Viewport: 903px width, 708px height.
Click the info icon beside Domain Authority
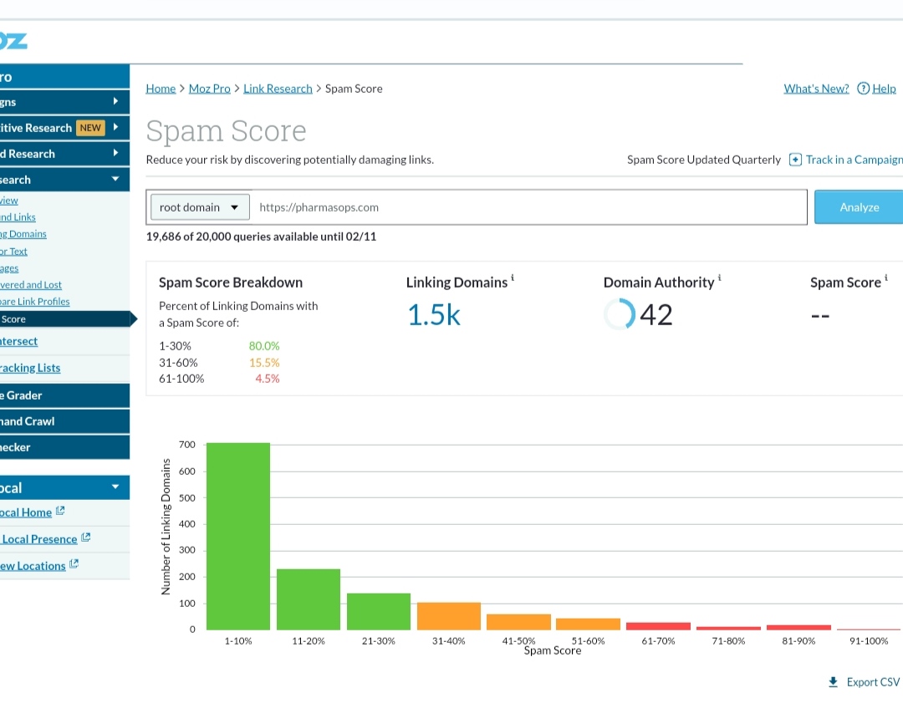coord(718,277)
